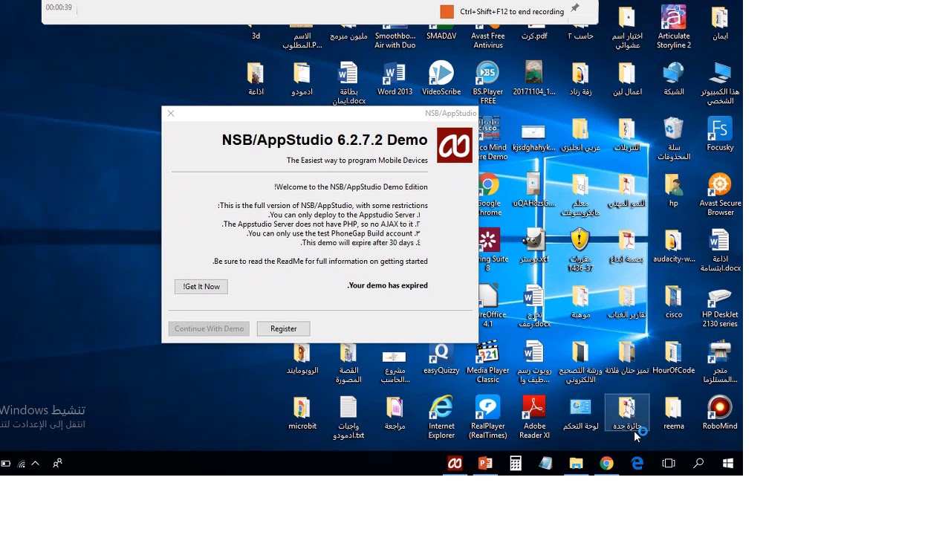Click the Register button

point(283,328)
